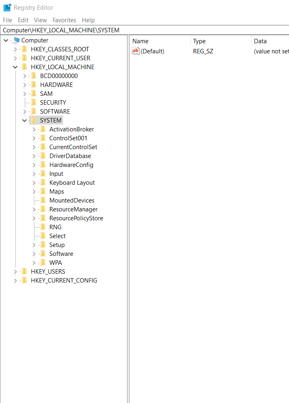Click the DriverDatabase folder icon
The height and width of the screenshot is (403, 289).
tap(43, 156)
